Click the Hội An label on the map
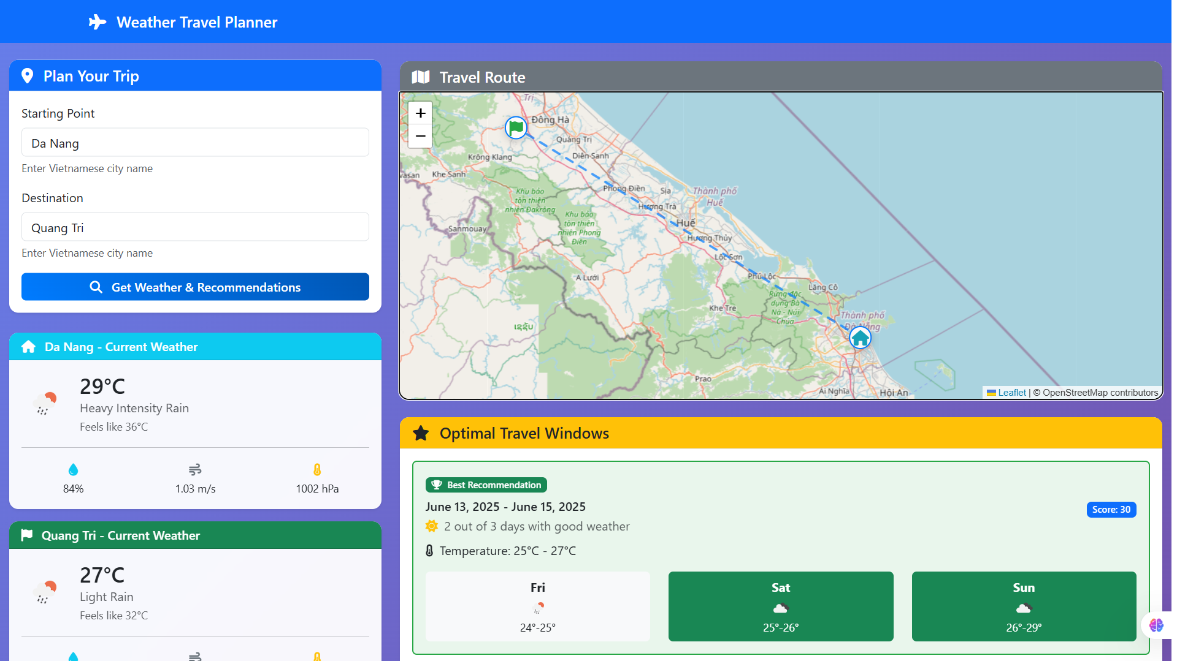Screen dimensions: 1177x661 (894, 393)
